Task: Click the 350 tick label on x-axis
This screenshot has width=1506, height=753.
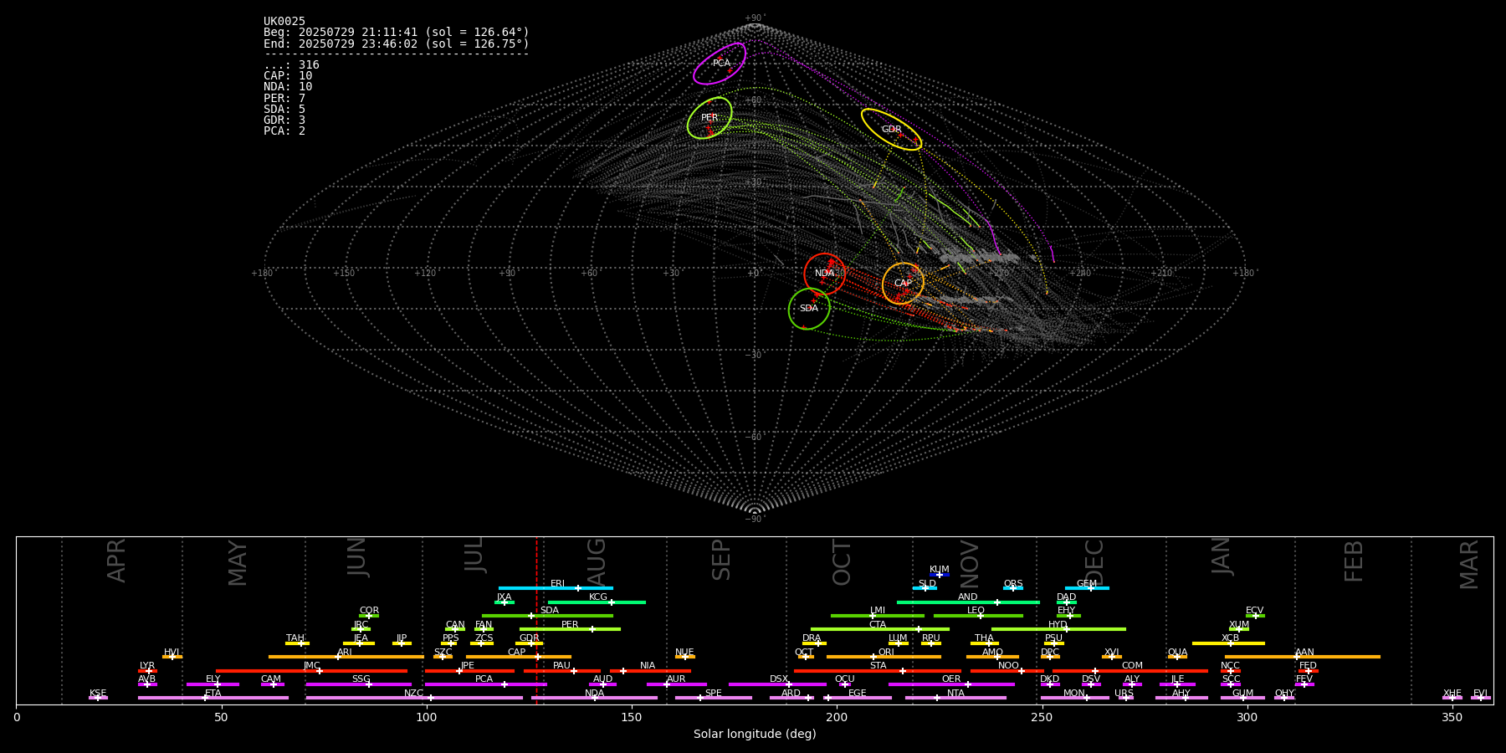Action: click(1452, 718)
